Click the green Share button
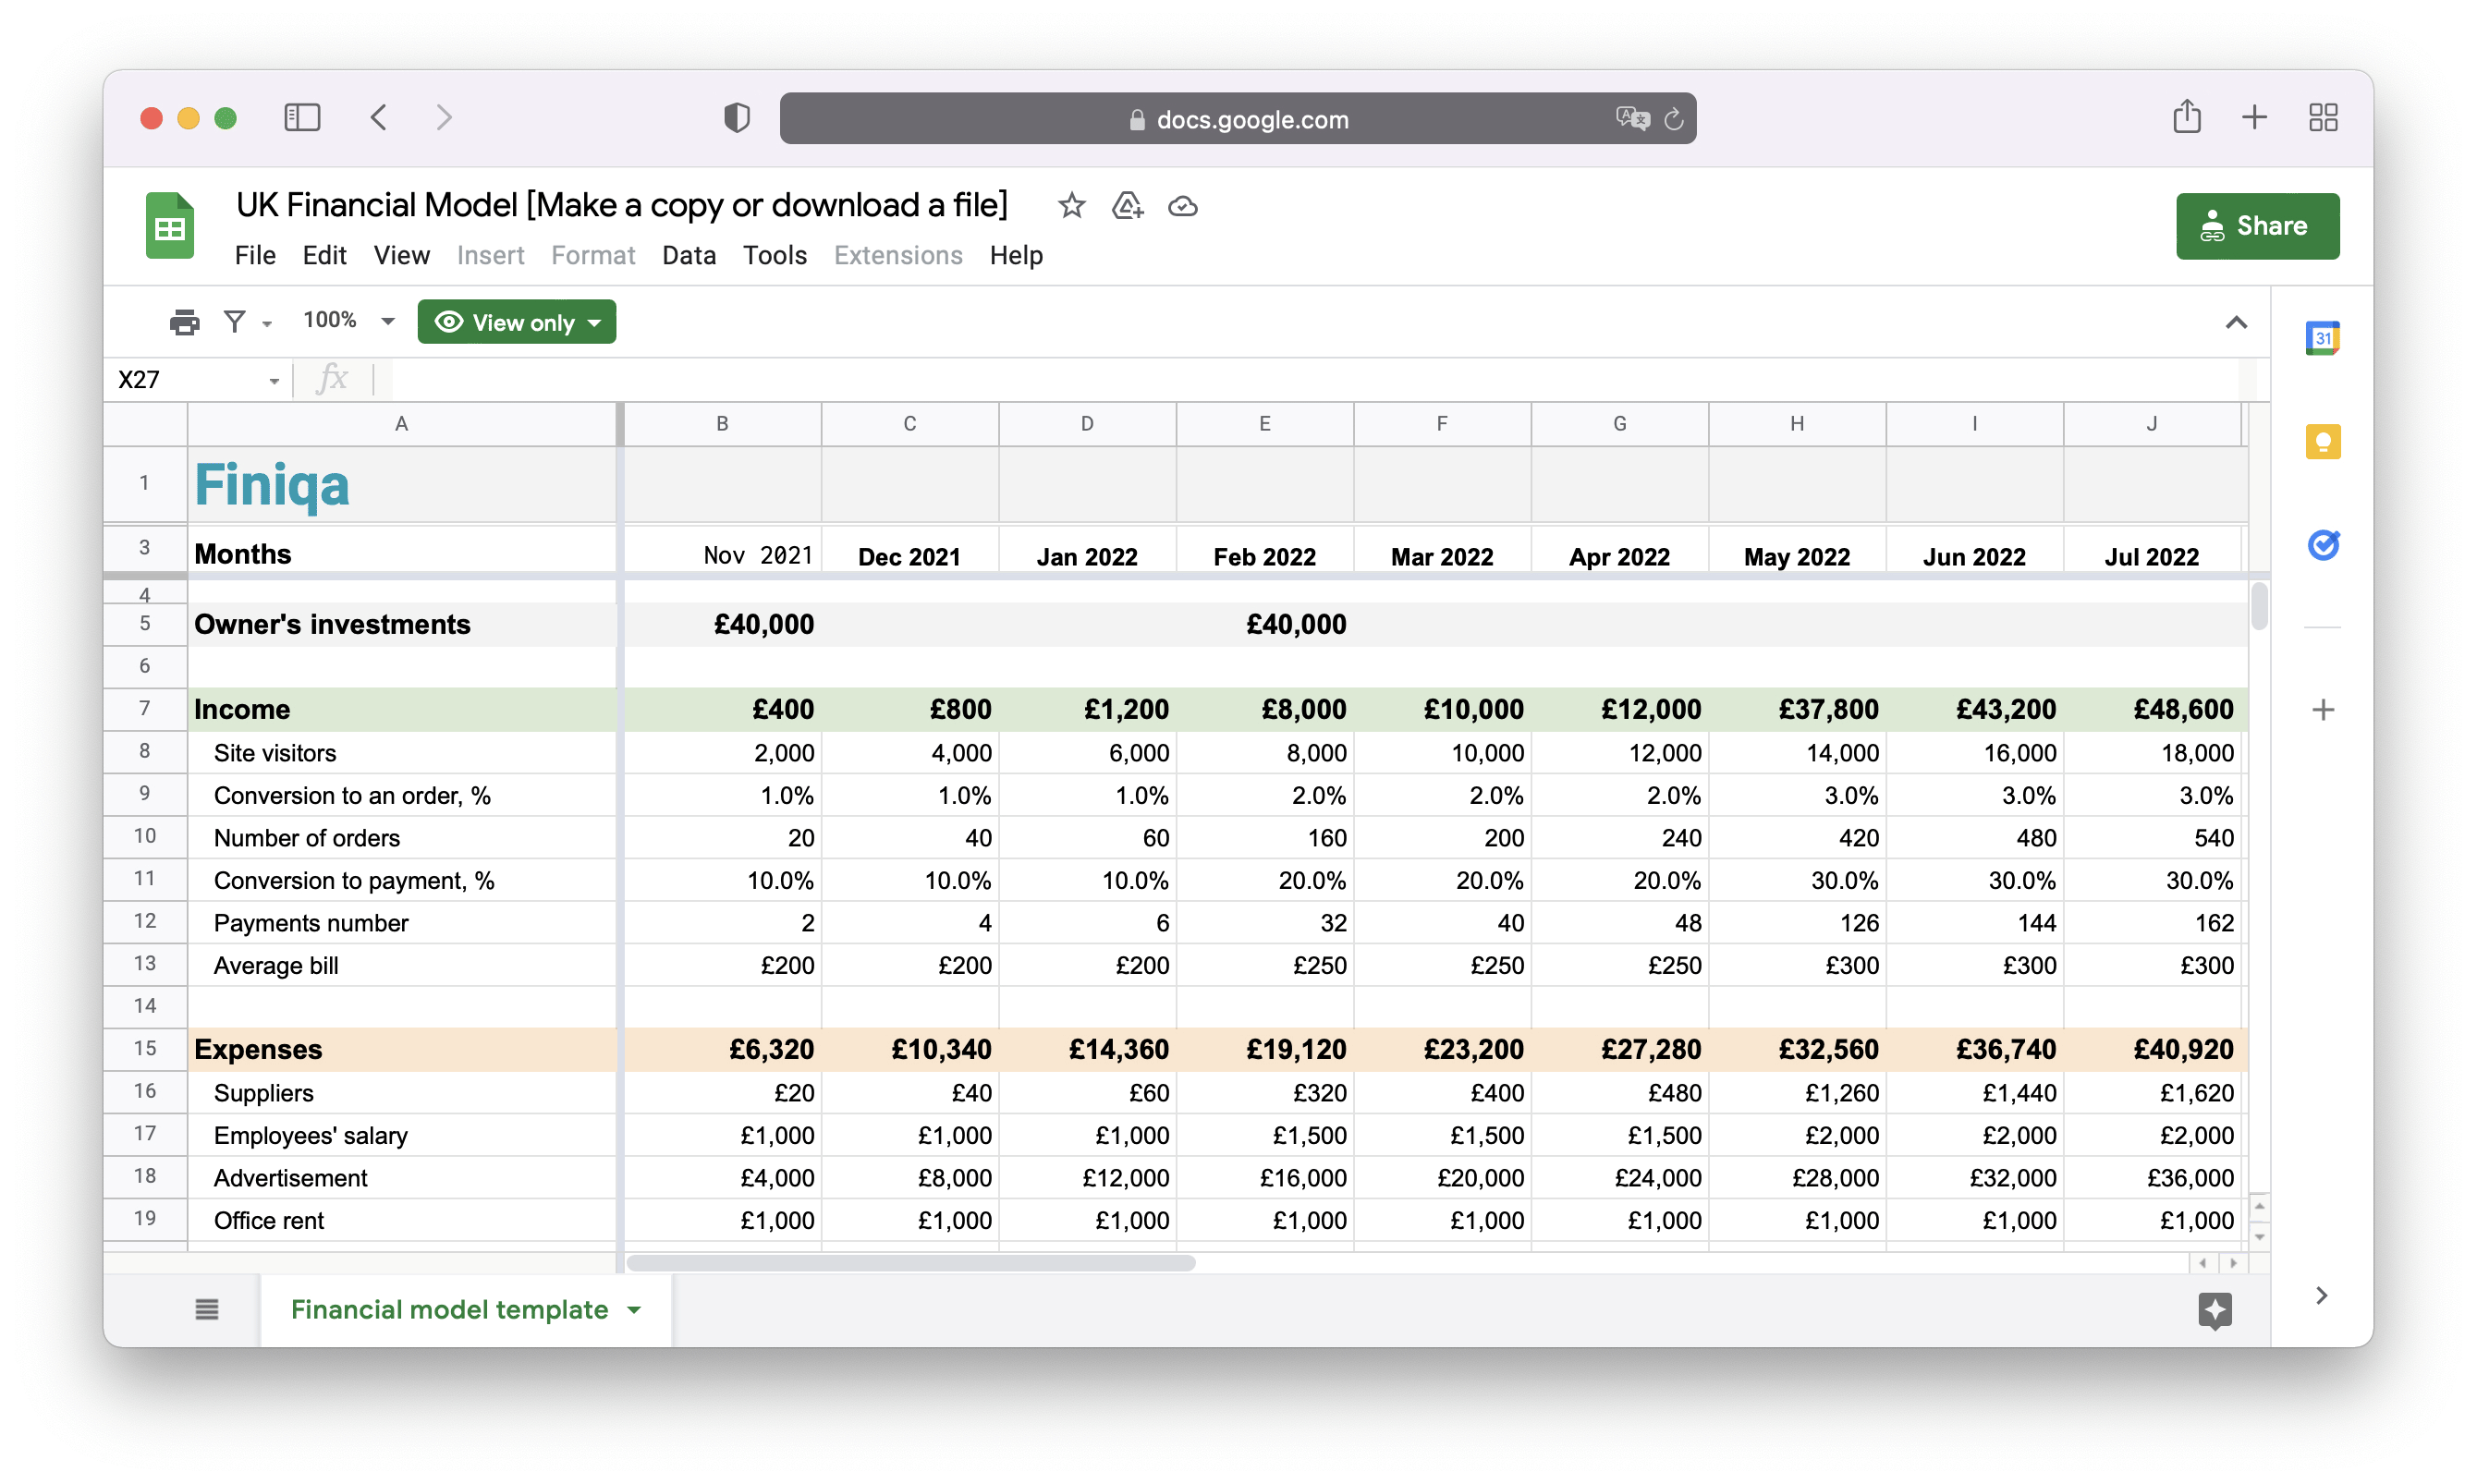2477x1484 pixels. coord(2256,226)
